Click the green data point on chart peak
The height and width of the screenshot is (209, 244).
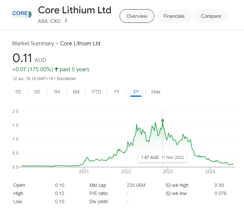163,120
